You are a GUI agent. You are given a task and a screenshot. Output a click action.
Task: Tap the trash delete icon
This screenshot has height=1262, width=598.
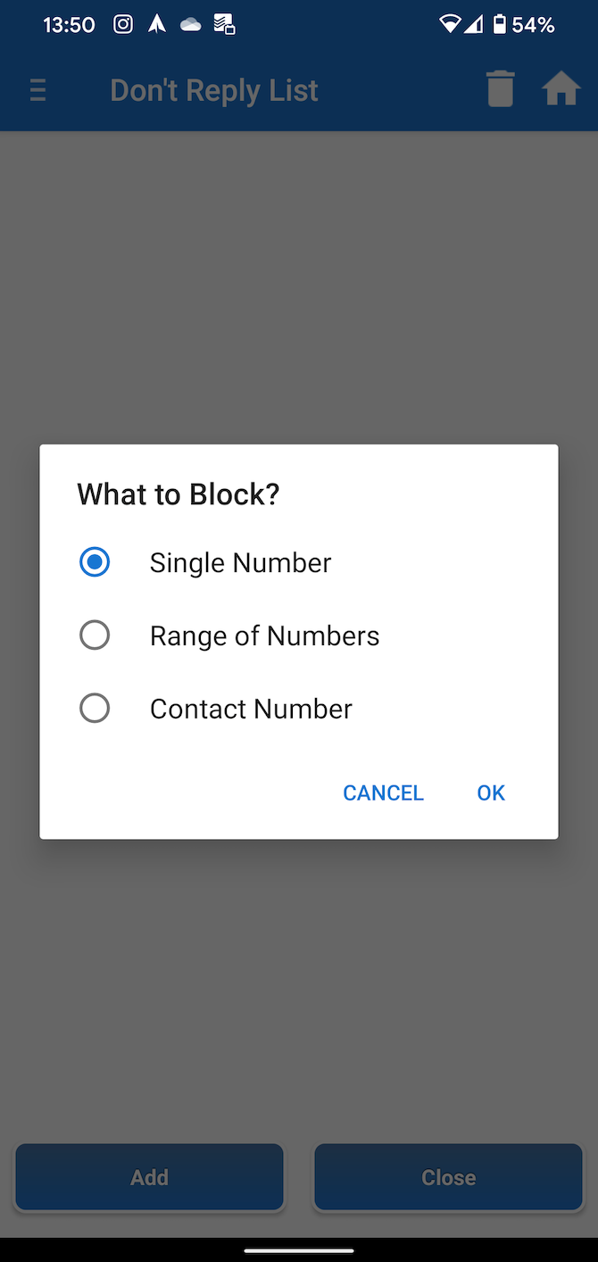point(500,89)
